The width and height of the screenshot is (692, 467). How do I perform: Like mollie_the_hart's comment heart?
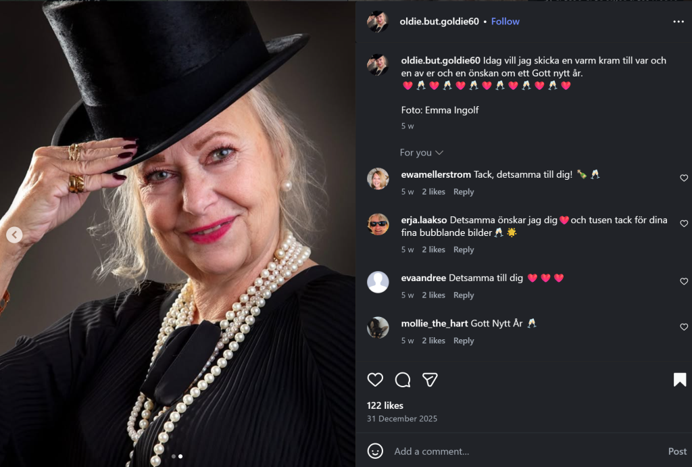click(x=684, y=327)
